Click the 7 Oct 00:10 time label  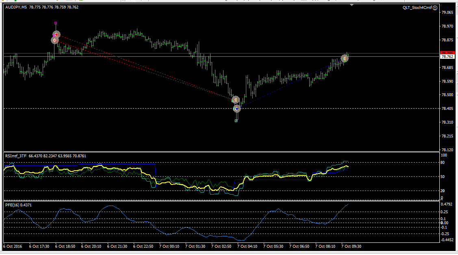(x=169, y=246)
